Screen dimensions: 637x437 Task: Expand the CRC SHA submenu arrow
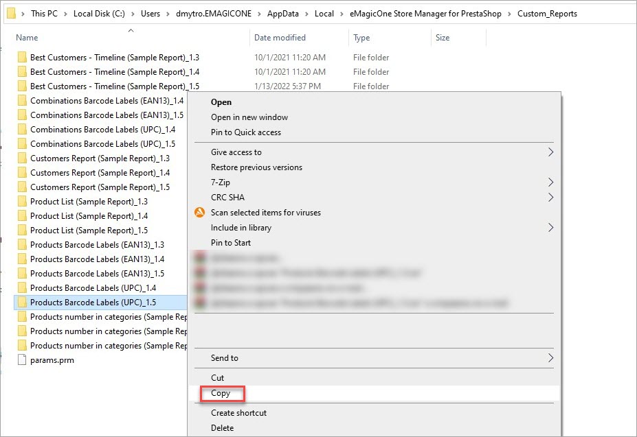click(x=550, y=197)
